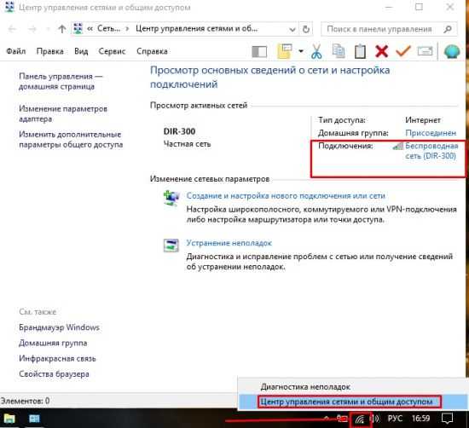The image size is (469, 428).
Task: Click the Wi-Fi network tray icon
Action: point(360,419)
